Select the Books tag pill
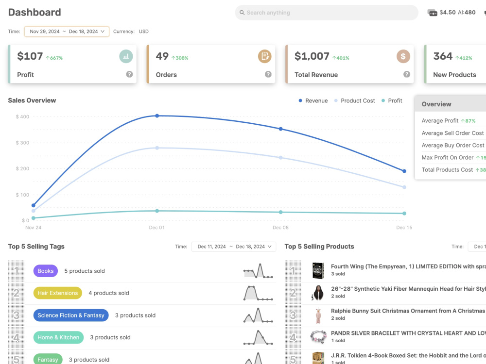The height and width of the screenshot is (364, 486). pyautogui.click(x=46, y=271)
